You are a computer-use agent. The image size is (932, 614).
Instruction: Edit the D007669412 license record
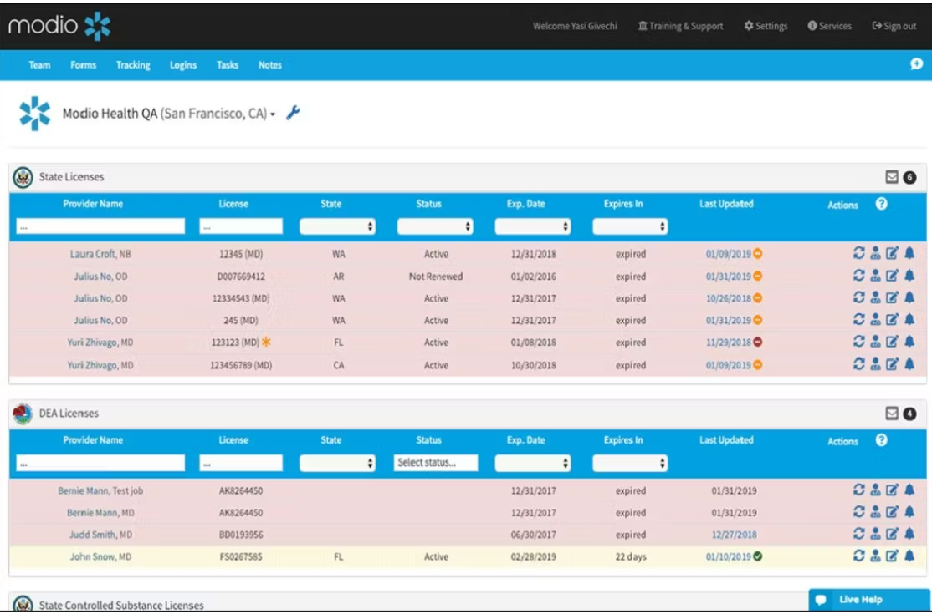[892, 276]
